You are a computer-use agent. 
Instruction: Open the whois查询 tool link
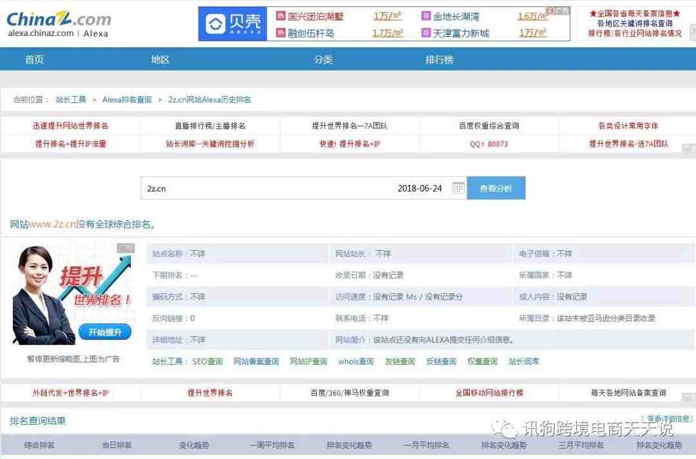pyautogui.click(x=356, y=362)
